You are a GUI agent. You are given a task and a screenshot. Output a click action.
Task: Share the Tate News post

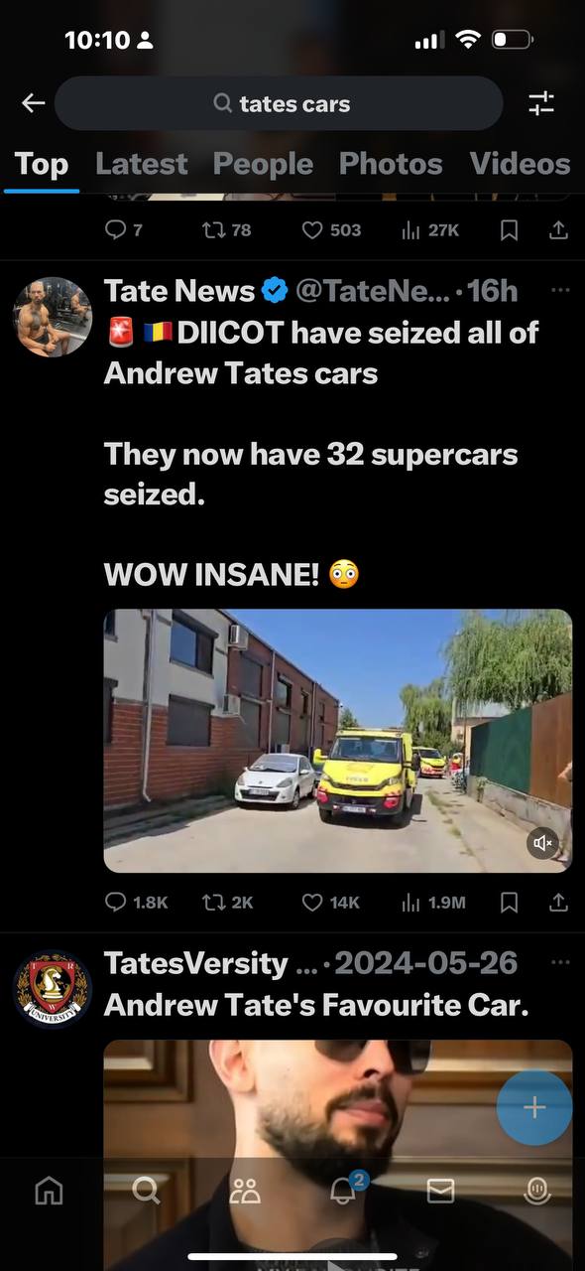tap(558, 902)
